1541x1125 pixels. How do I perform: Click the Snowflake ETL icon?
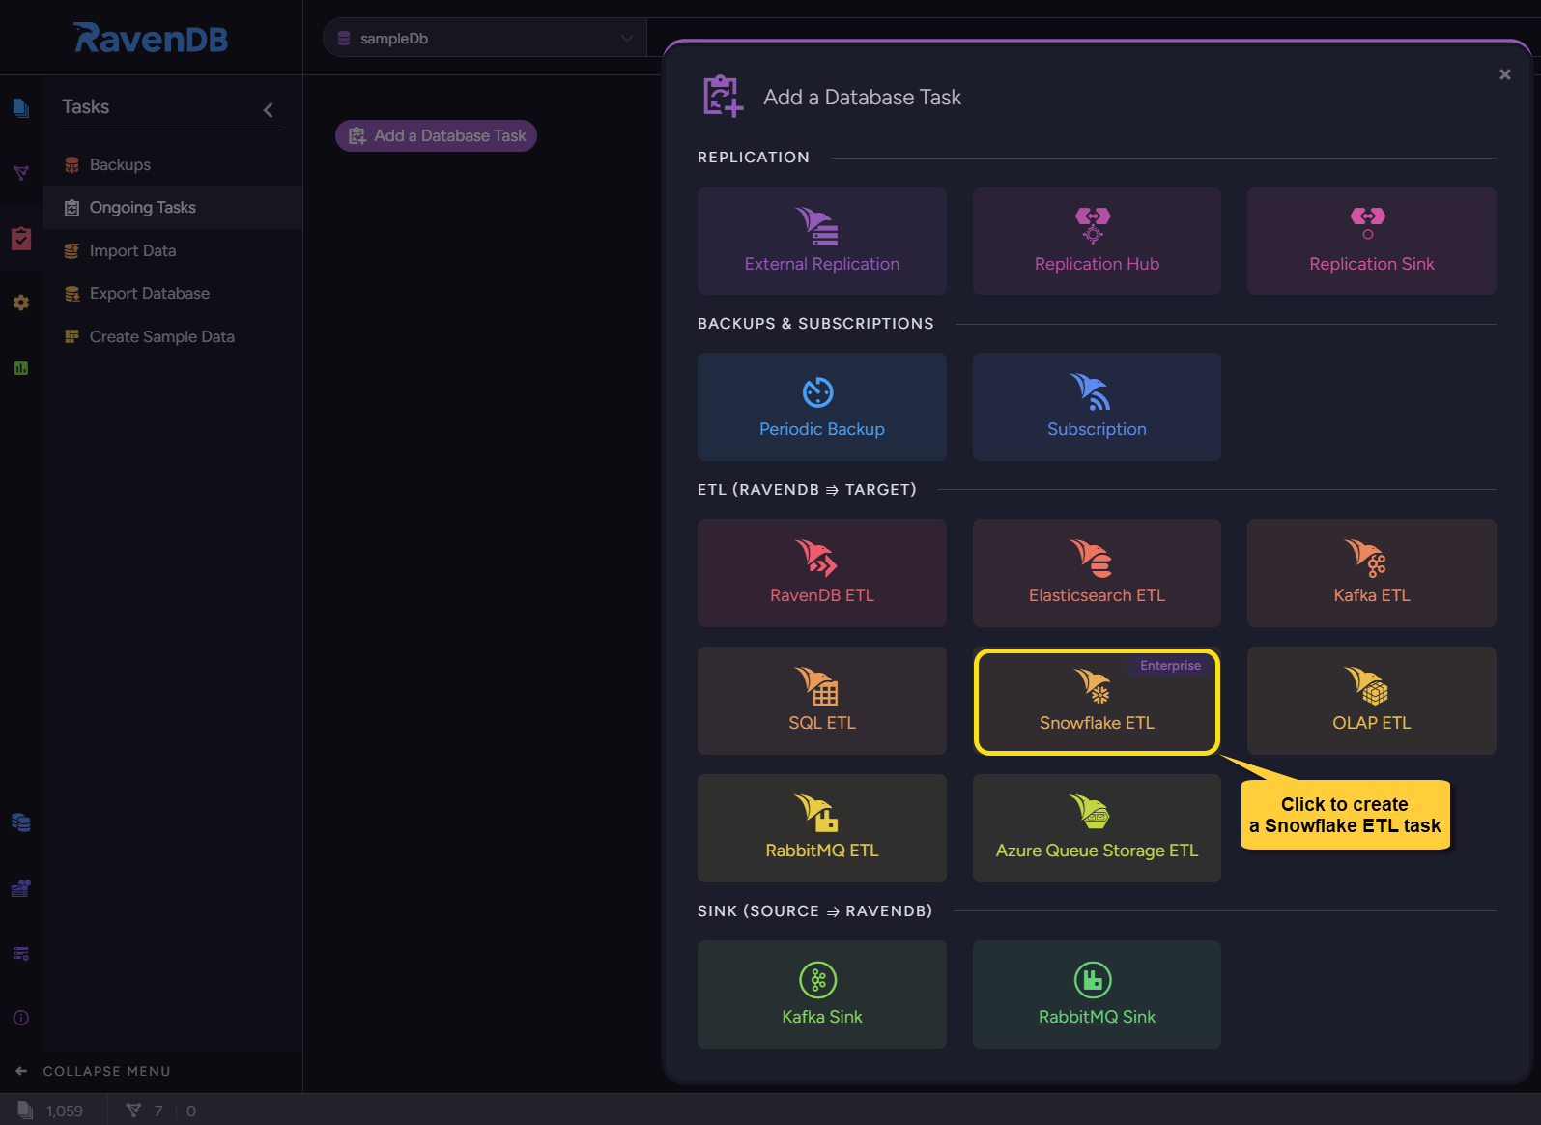(1093, 685)
